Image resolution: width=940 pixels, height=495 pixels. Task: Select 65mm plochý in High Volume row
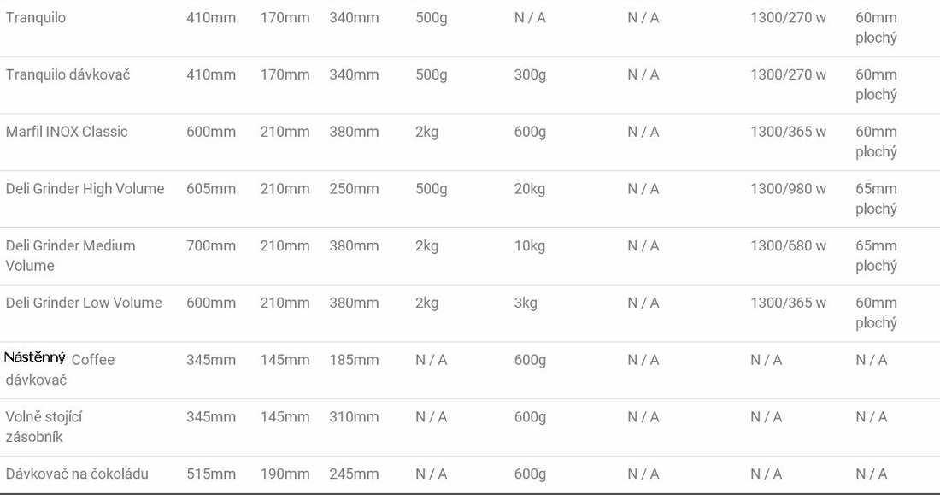(877, 198)
